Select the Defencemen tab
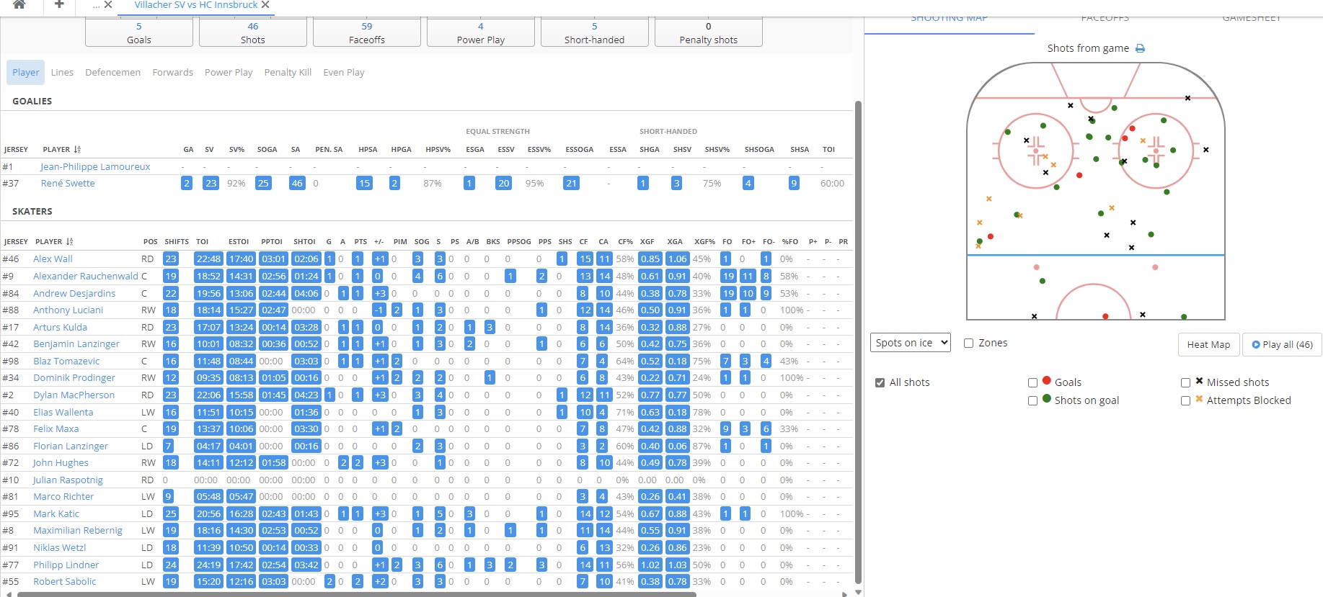Screen dimensions: 1323x597 [112, 73]
